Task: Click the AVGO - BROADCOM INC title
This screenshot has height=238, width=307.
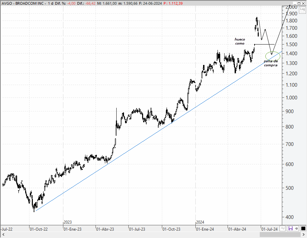Action: pyautogui.click(x=24, y=3)
